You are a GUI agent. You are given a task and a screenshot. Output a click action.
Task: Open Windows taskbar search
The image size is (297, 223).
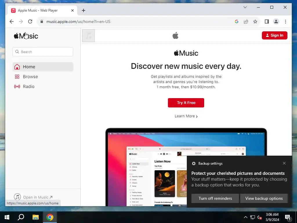[x=21, y=217]
